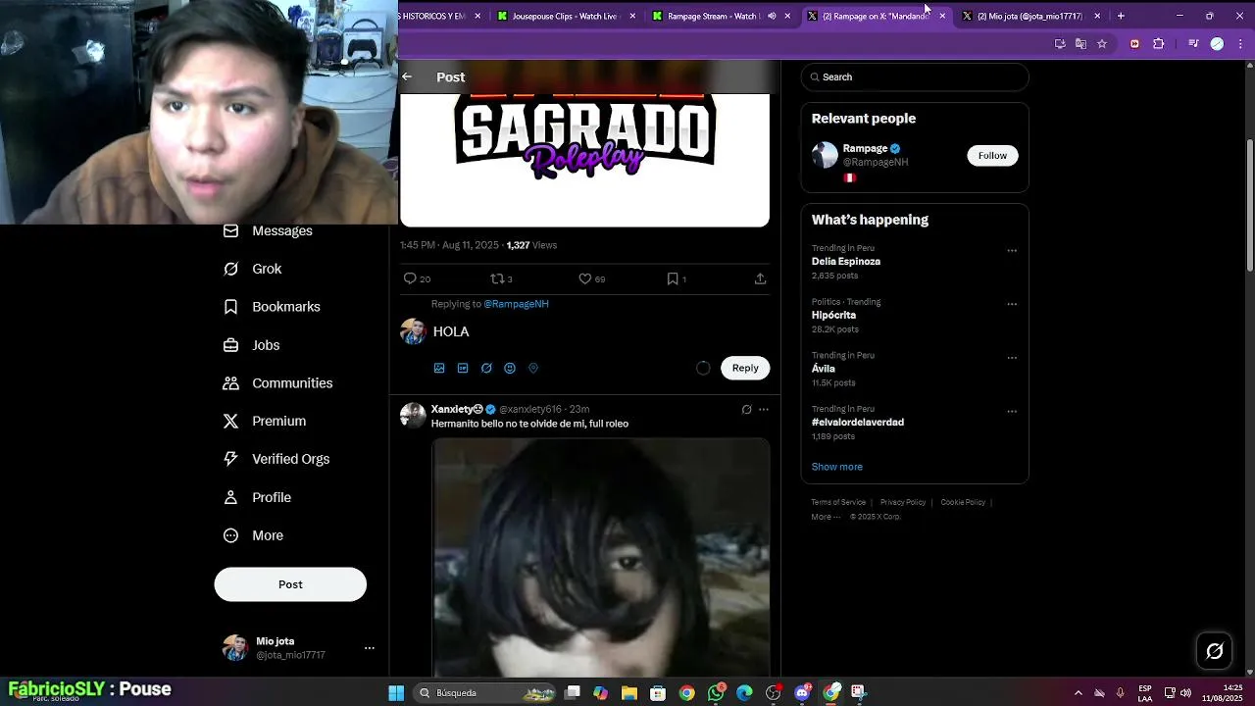Image resolution: width=1255 pixels, height=706 pixels.
Task: Click the Reply button
Action: [x=745, y=368]
